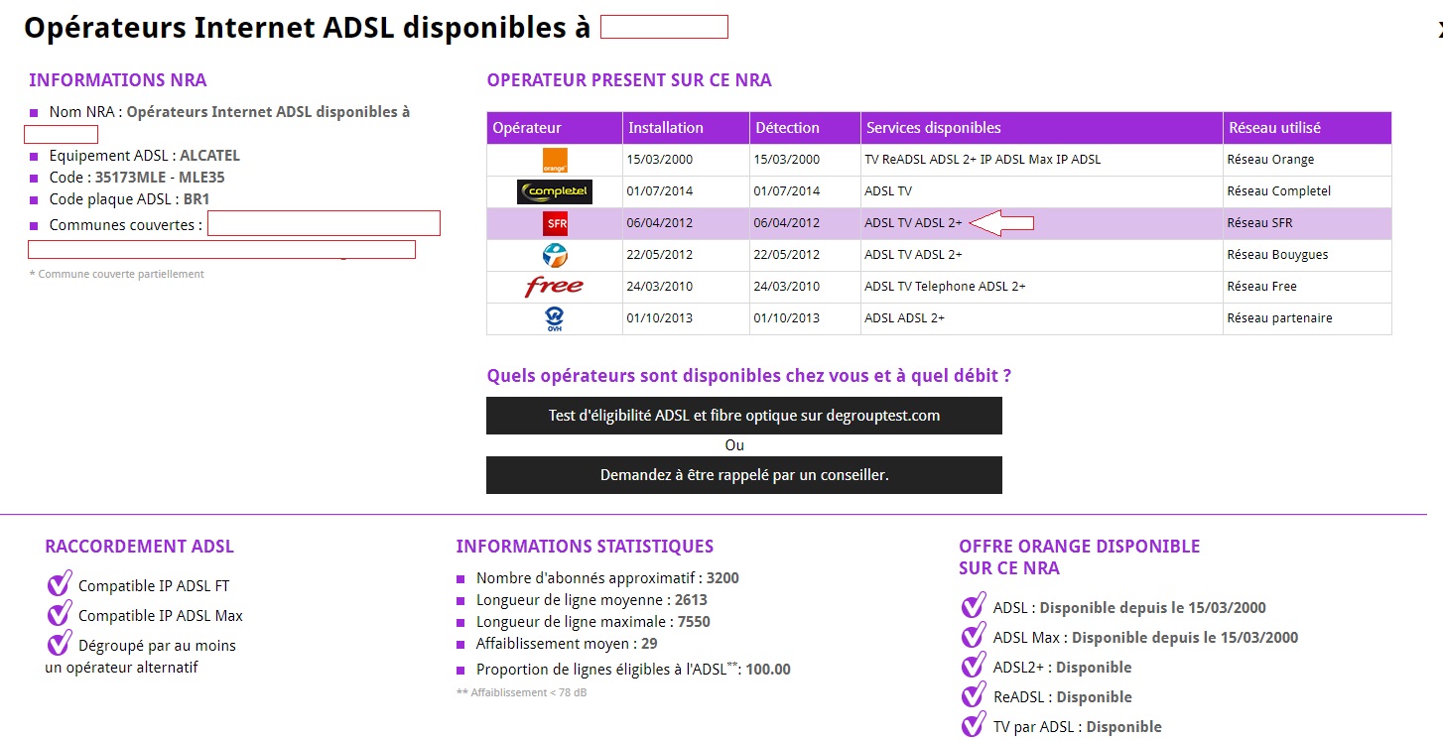Image resolution: width=1443 pixels, height=740 pixels.
Task: Click the checkmark for ADSL2+ Disponible
Action: [x=973, y=665]
